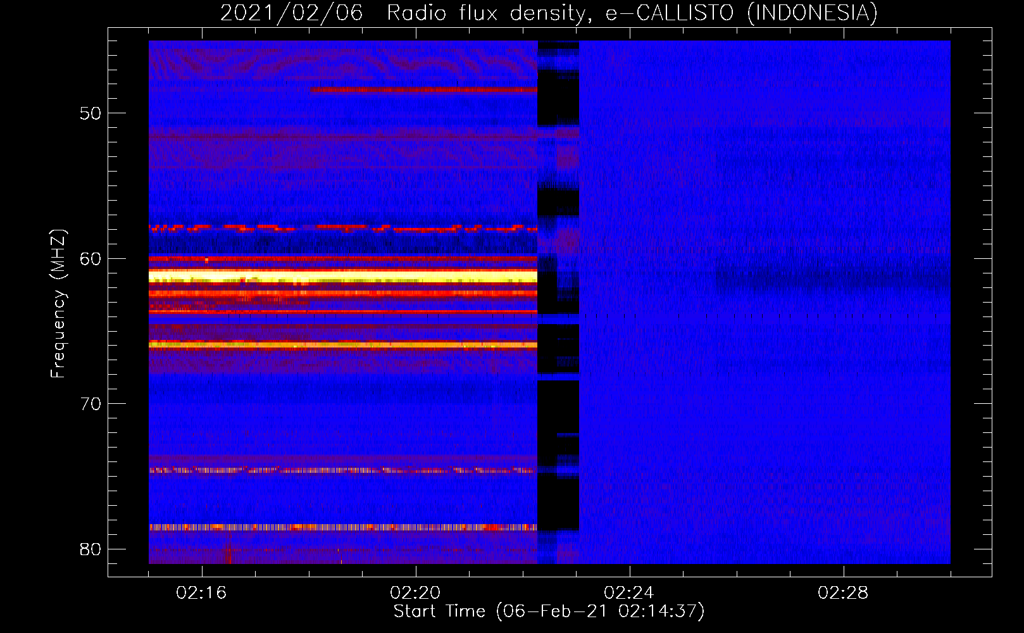Click the '02:28' time tick label
The width and height of the screenshot is (1024, 633).
tap(843, 592)
